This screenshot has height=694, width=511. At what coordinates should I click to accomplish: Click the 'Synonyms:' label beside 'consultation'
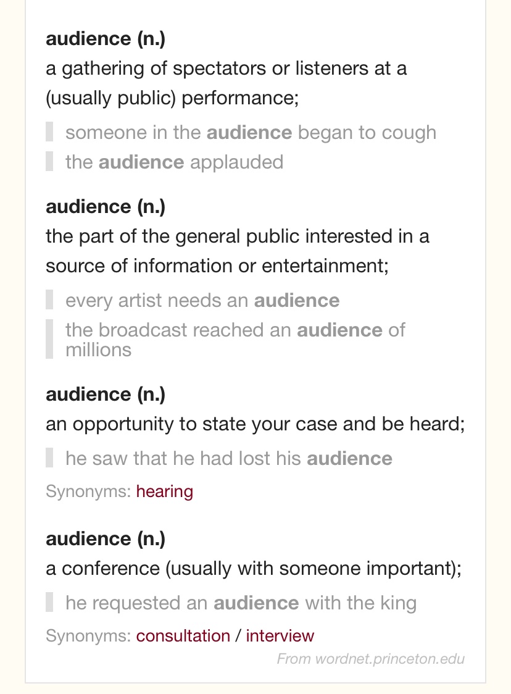[88, 636]
